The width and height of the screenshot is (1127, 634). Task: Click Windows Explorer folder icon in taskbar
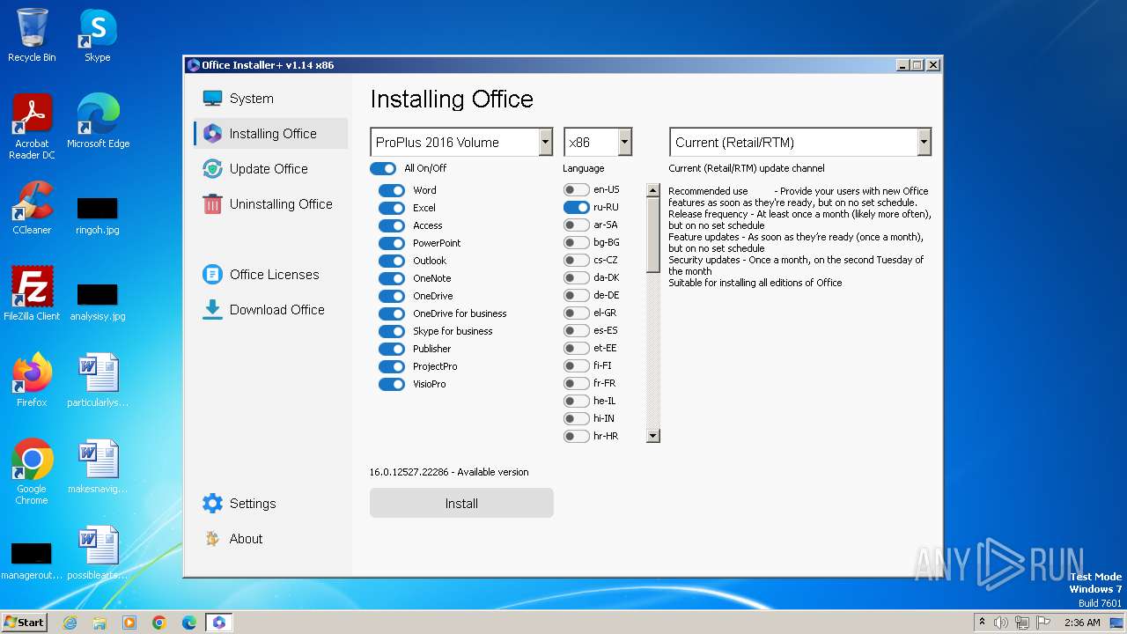pyautogui.click(x=99, y=623)
